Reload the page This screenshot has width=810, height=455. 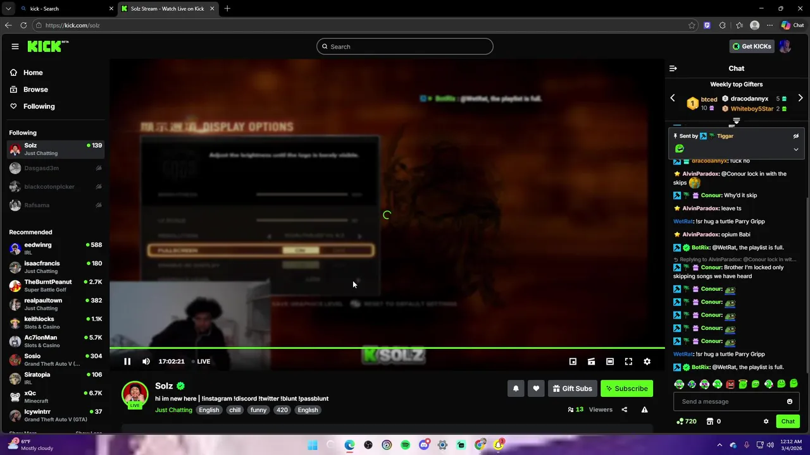point(23,25)
